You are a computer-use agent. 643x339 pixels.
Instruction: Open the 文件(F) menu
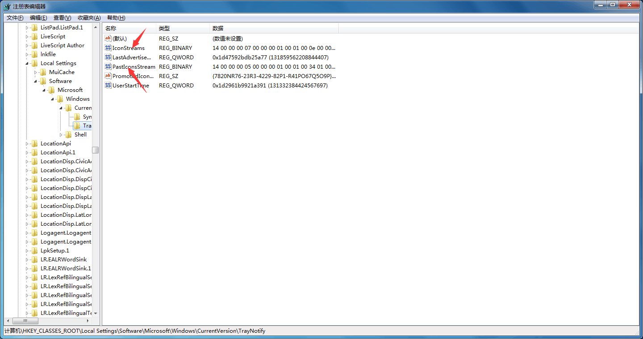[15, 18]
